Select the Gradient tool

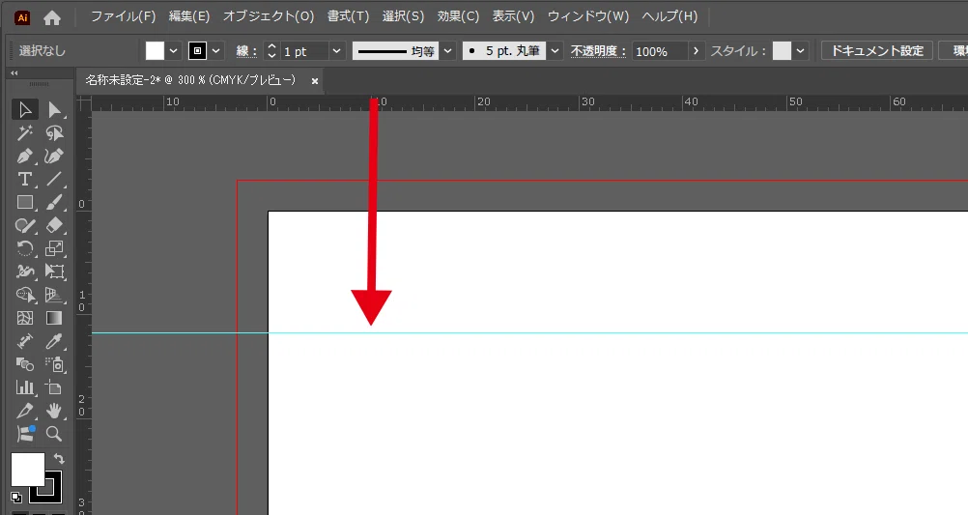[54, 318]
